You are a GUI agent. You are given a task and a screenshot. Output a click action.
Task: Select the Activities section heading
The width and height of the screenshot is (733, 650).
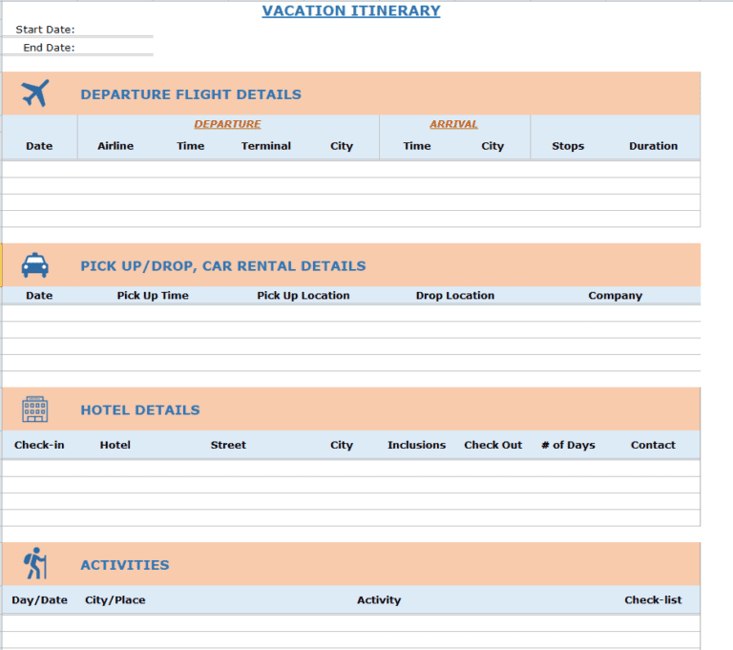click(125, 565)
